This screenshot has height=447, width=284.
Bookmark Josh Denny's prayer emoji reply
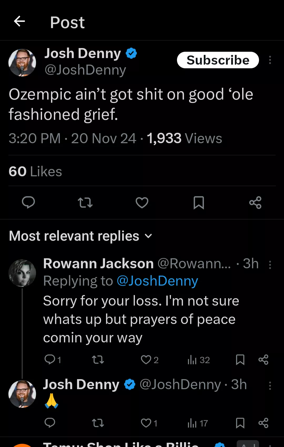[x=240, y=423]
